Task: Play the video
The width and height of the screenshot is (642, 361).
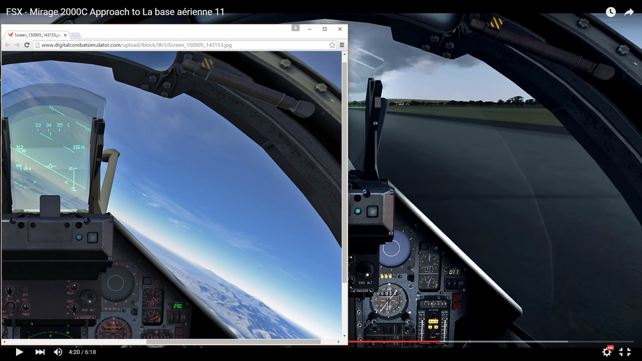Action: tap(19, 352)
